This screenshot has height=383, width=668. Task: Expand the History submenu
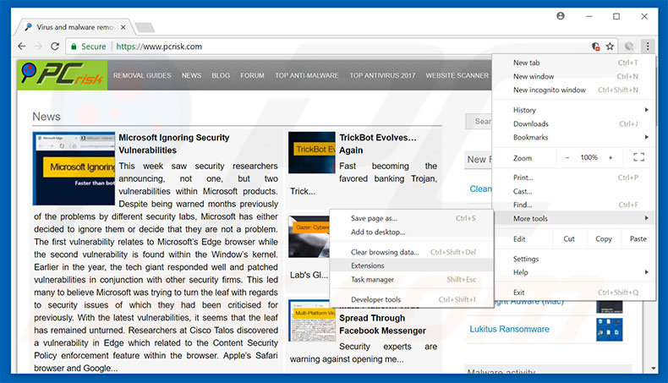click(574, 110)
